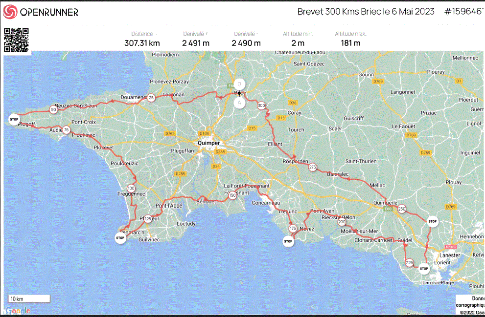Click the OpenRunner logo

point(41,12)
